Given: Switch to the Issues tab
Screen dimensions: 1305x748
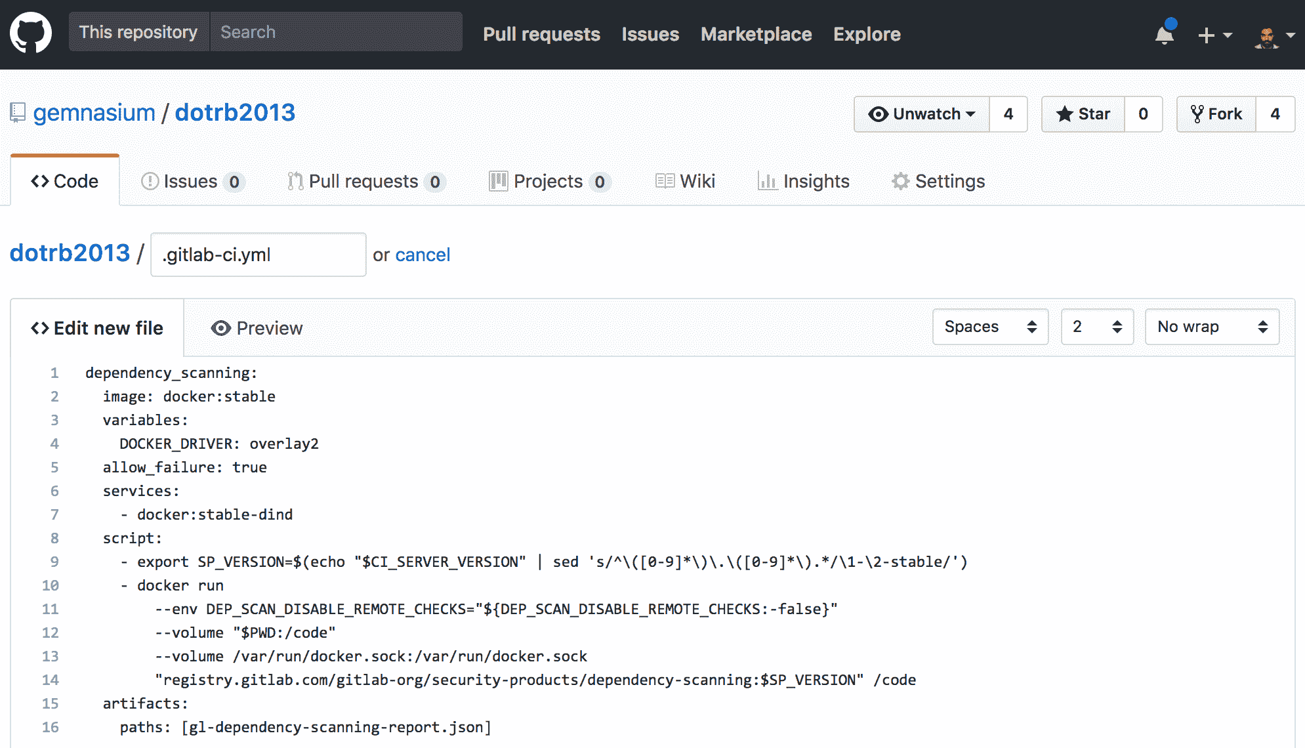Looking at the screenshot, I should click(x=193, y=181).
